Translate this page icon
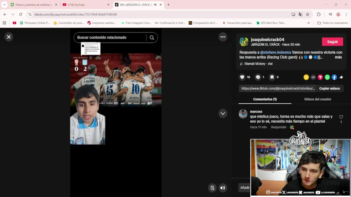351x197 pixels. pyautogui.click(x=301, y=15)
